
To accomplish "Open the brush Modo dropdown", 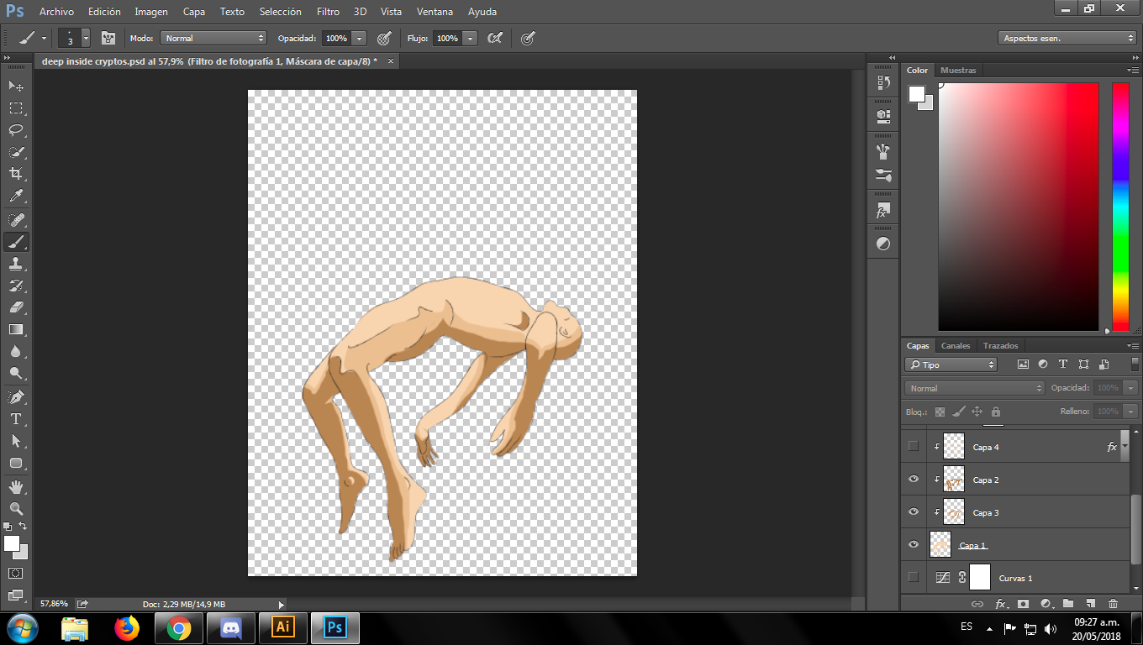I will pyautogui.click(x=213, y=39).
